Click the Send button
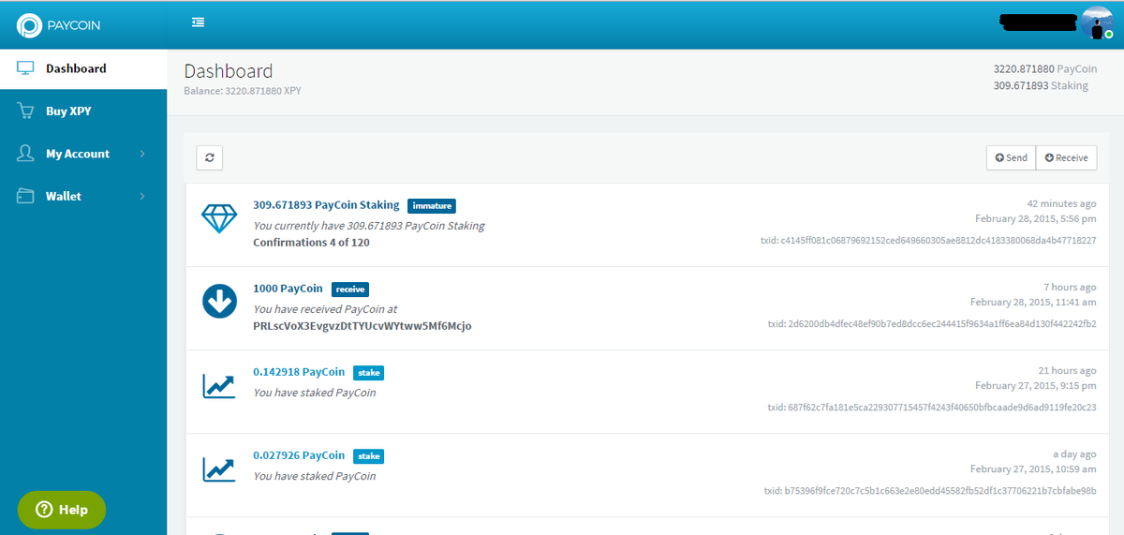 pos(1011,157)
